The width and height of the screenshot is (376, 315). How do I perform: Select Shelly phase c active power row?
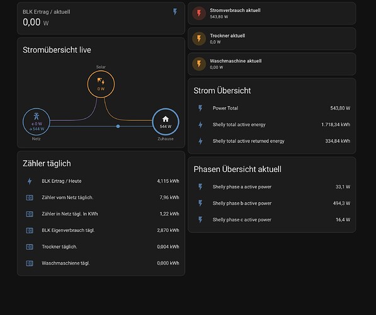[272, 220]
